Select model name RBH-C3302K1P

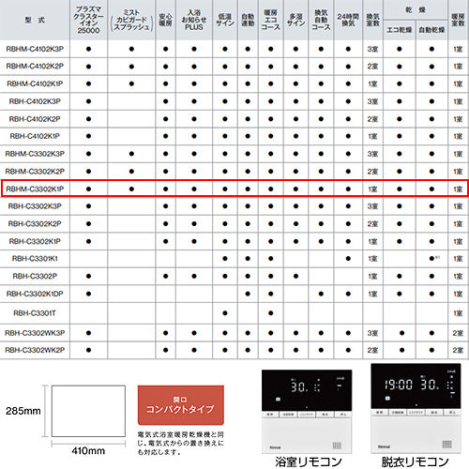tap(35, 241)
